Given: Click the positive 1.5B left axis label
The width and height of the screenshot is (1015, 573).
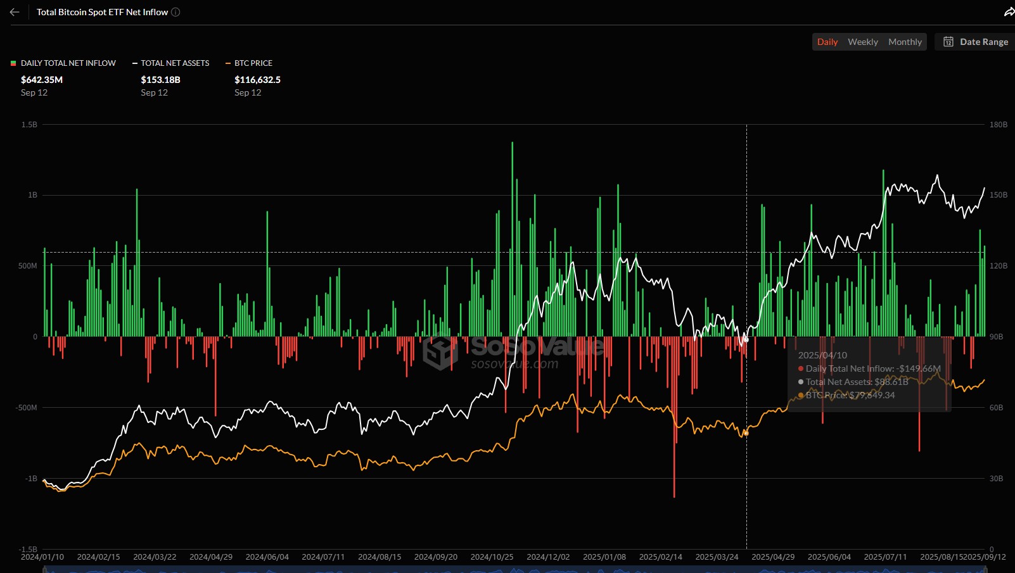Looking at the screenshot, I should click(x=29, y=125).
